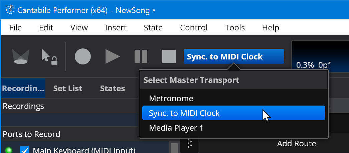Screen dimensions: 349x153
Task: Switch to the States tab
Action: 113,89
